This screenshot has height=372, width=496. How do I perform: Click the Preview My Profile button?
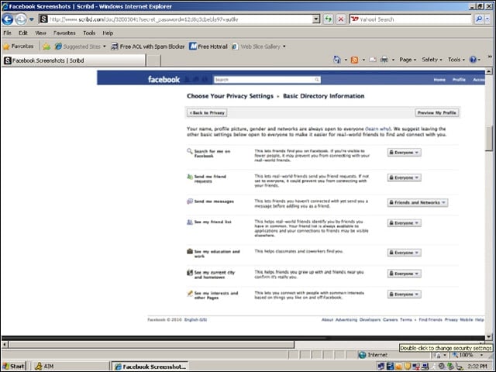coord(437,112)
